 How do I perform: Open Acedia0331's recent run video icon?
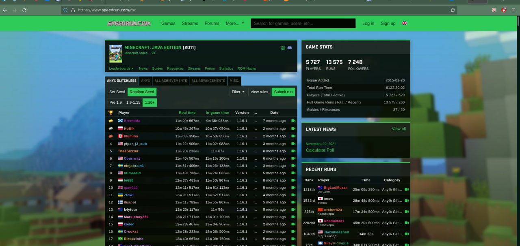407,223
